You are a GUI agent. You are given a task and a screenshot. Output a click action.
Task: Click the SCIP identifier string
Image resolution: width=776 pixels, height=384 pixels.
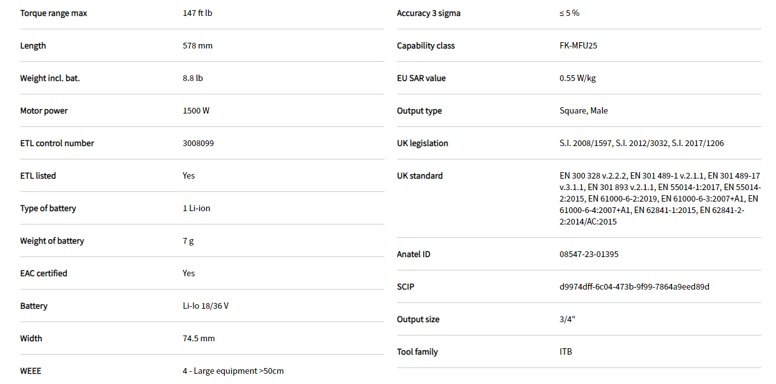634,287
